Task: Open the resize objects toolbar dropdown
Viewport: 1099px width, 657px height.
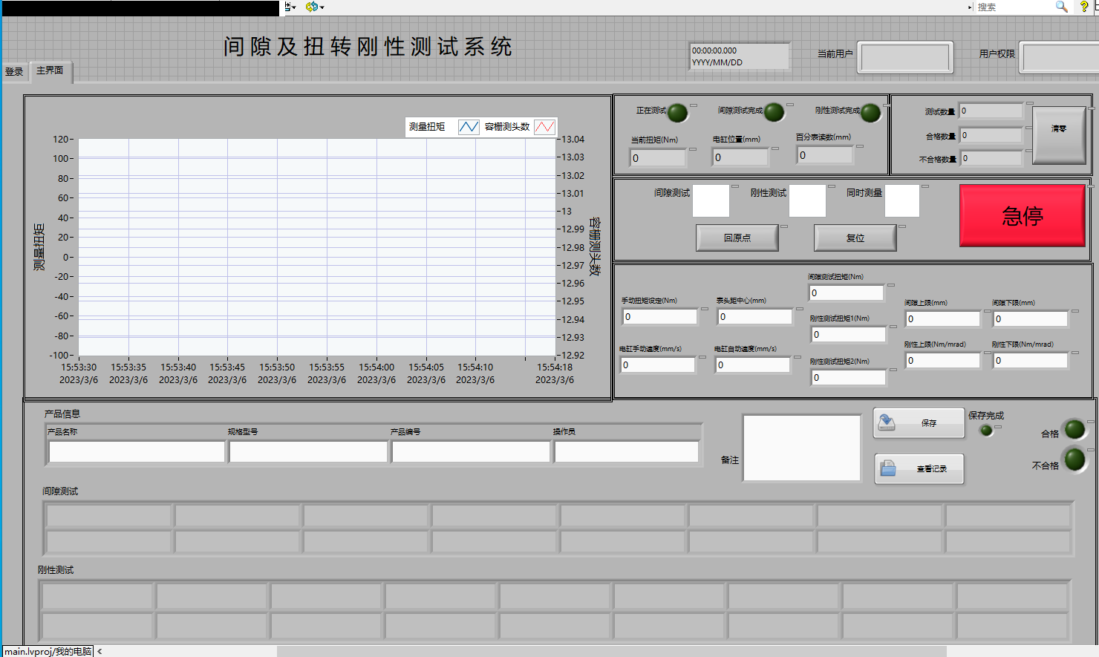Action: point(290,7)
